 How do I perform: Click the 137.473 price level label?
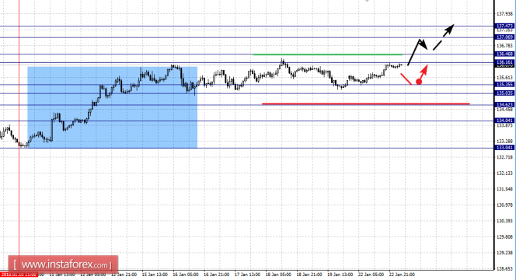click(504, 26)
